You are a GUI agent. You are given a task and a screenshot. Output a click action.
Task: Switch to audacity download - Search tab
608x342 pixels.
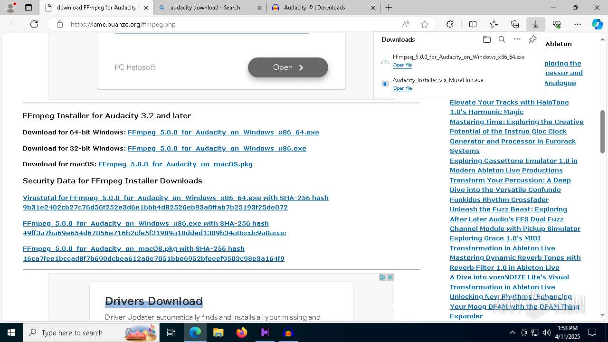click(x=210, y=8)
